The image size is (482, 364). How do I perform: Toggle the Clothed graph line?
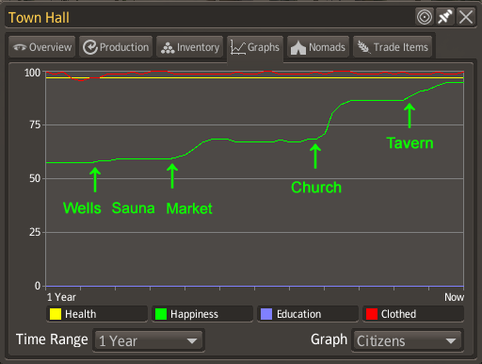(413, 314)
